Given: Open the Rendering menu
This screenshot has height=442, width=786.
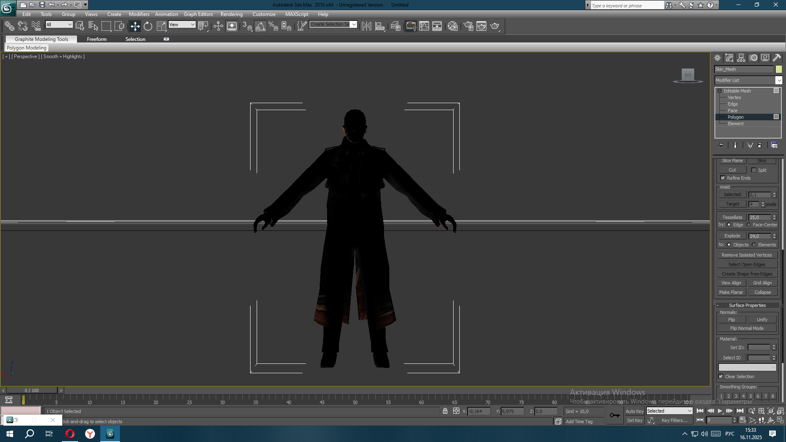Looking at the screenshot, I should [x=231, y=14].
